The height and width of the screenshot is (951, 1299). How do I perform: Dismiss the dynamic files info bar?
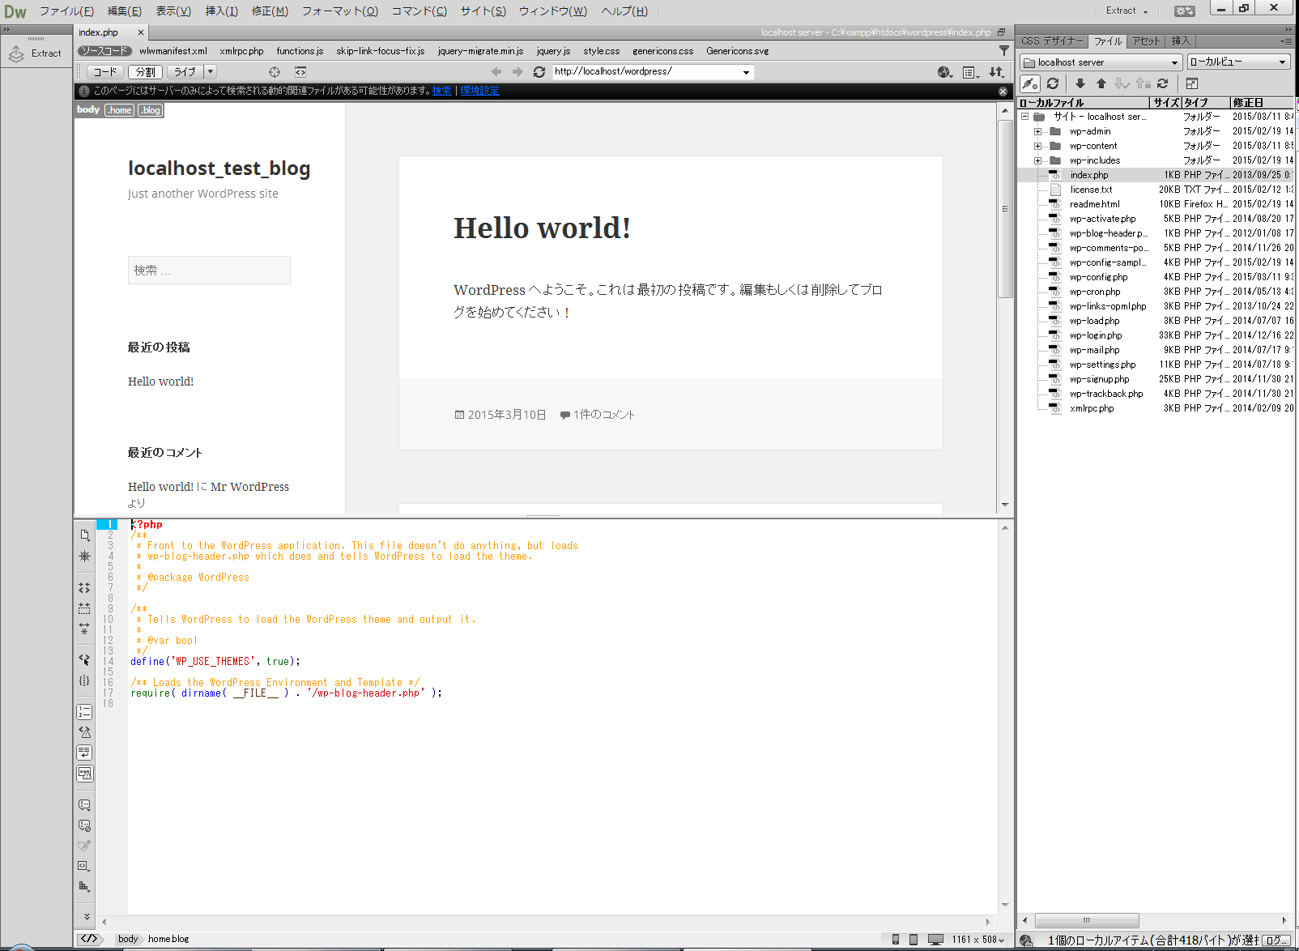tap(1003, 92)
